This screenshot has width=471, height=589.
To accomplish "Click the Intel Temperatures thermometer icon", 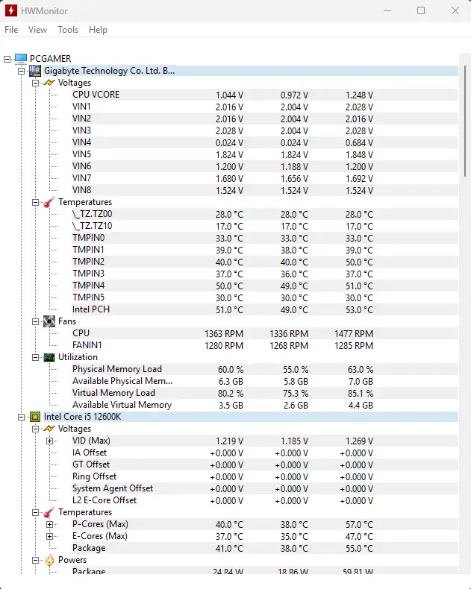I will [x=49, y=512].
